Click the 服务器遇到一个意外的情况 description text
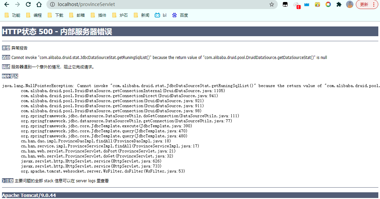This screenshot has width=380, height=199. tap(52, 67)
